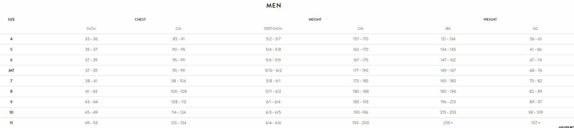Viewport: 574px width, 128px height.
Task: Select the KG. sub-header
Action: coord(536,29)
